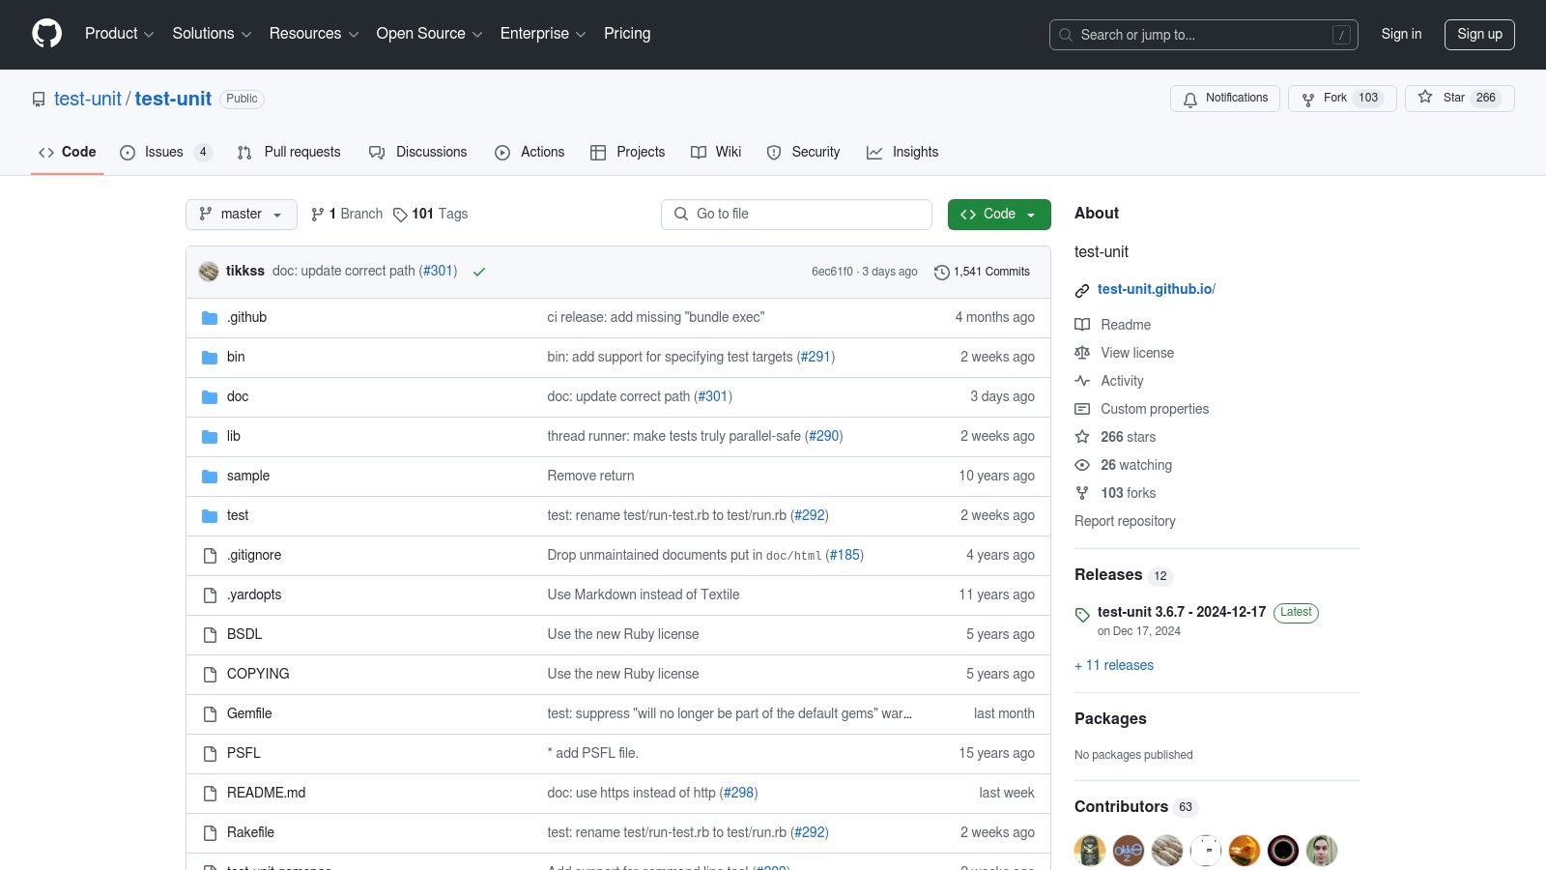Click the #301 link in commit header
This screenshot has height=870, width=1546.
click(439, 272)
